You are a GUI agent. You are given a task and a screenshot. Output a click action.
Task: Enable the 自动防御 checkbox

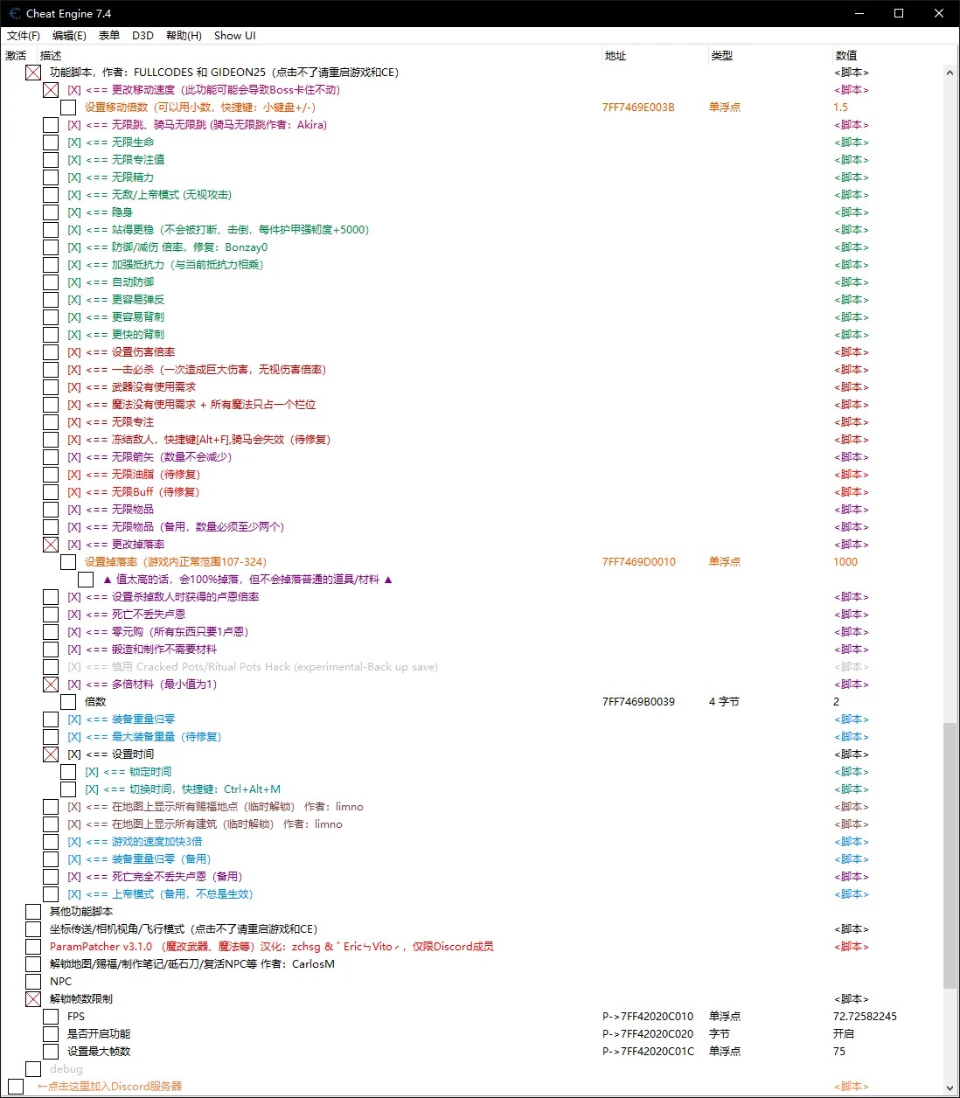point(51,282)
